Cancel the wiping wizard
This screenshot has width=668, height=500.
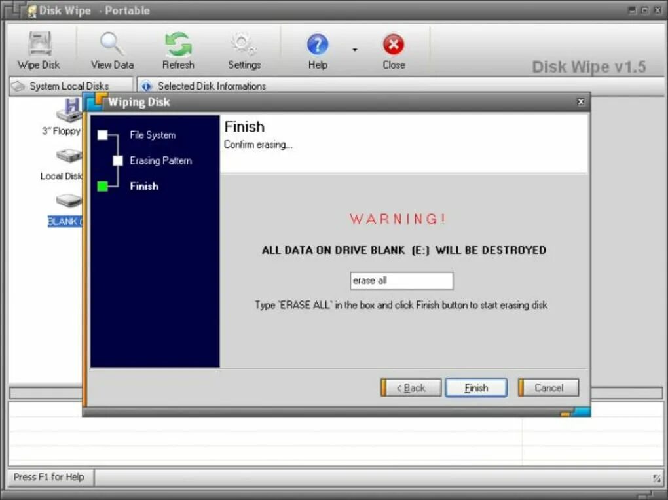549,388
